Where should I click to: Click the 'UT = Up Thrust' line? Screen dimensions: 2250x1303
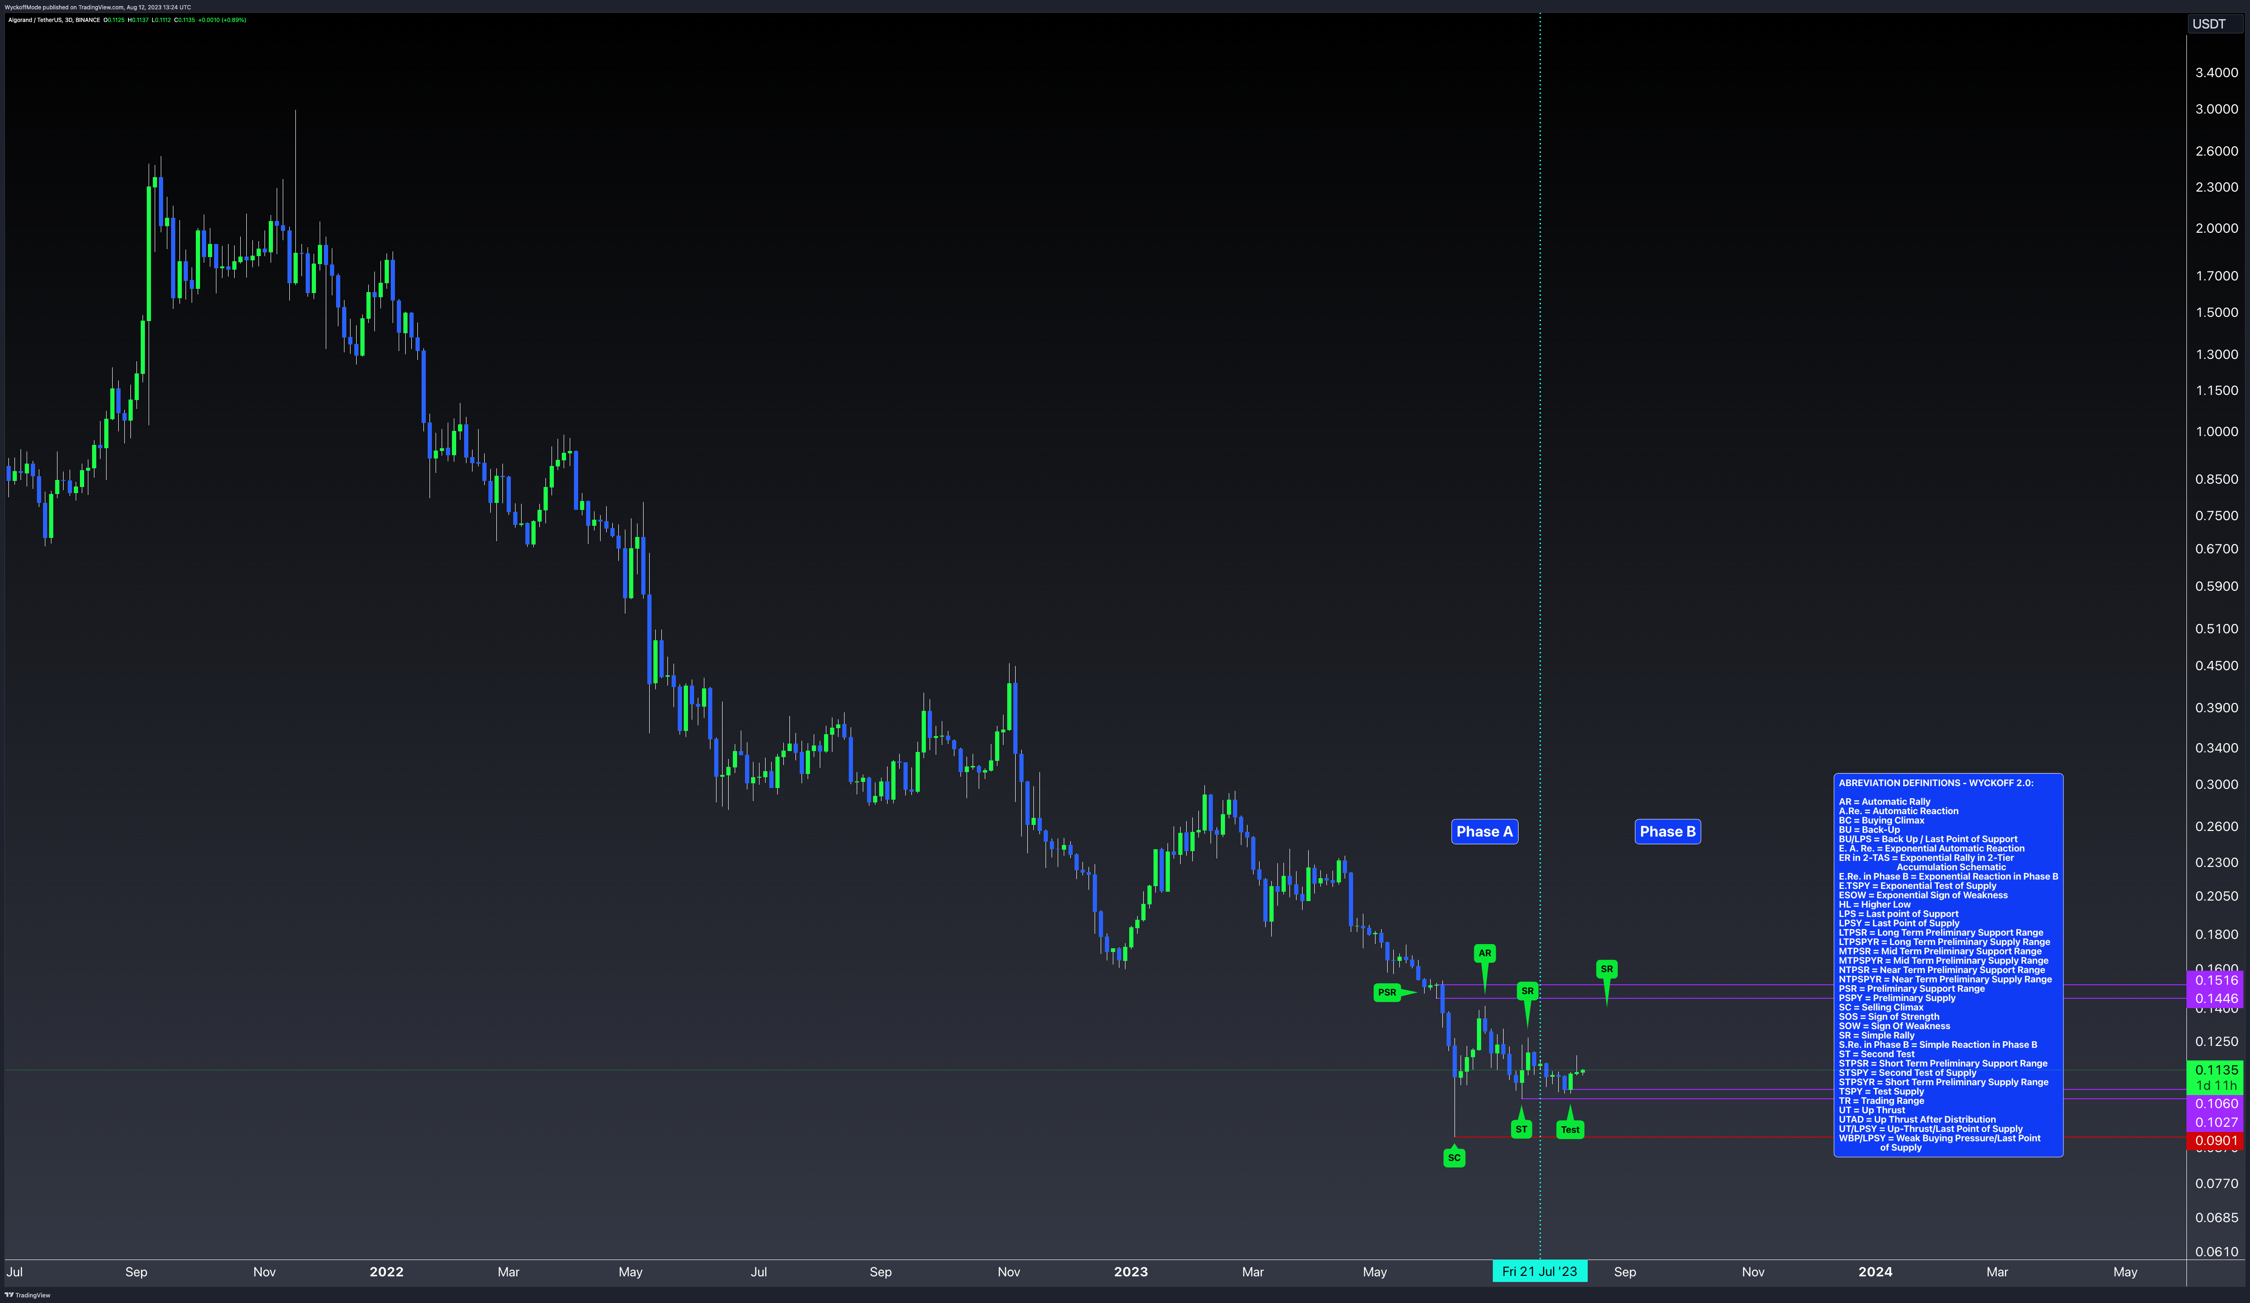(x=1872, y=1110)
